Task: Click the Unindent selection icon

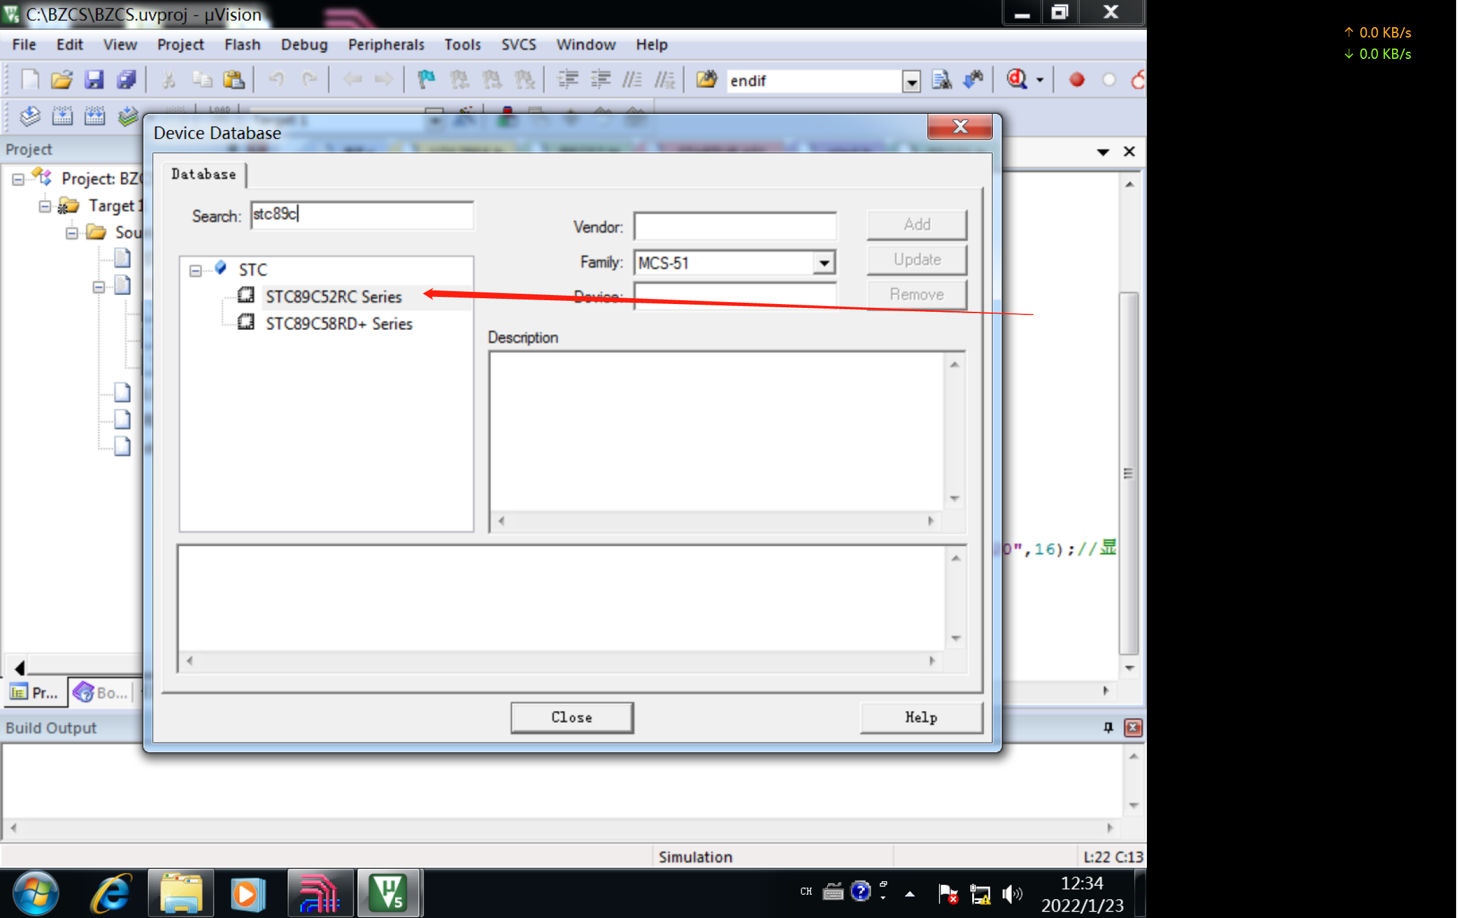Action: (601, 80)
